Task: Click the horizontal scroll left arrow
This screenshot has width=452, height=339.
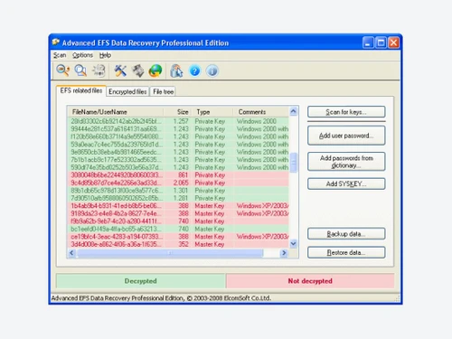Action: point(71,253)
